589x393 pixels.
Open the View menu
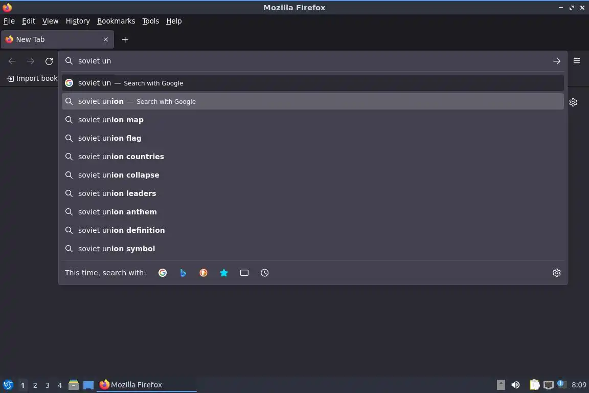coord(50,21)
